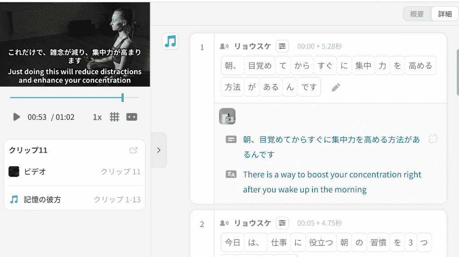Select the word 集中 in scene 1
The width and height of the screenshot is (459, 257).
[x=363, y=66]
